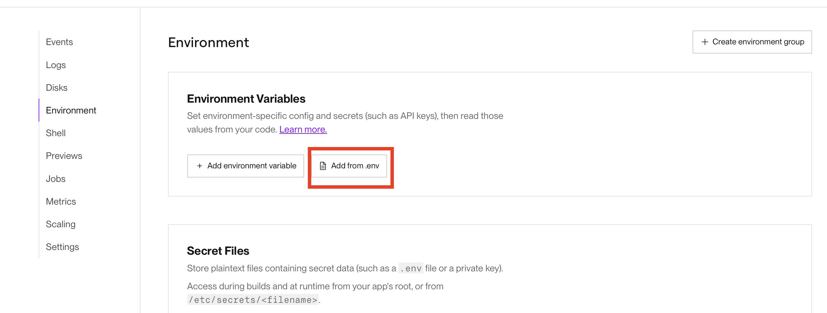Click the Add environment variable button
The height and width of the screenshot is (313, 827).
(x=246, y=166)
